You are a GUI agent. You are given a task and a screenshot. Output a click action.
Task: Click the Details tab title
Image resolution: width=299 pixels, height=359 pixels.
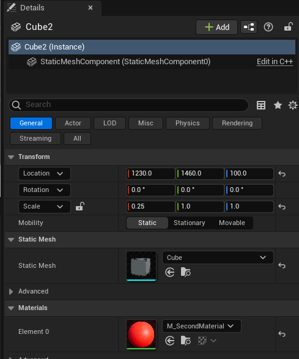pos(32,8)
